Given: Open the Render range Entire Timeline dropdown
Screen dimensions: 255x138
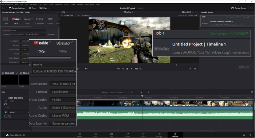Looking at the screenshot, I should pyautogui.click(x=117, y=92).
